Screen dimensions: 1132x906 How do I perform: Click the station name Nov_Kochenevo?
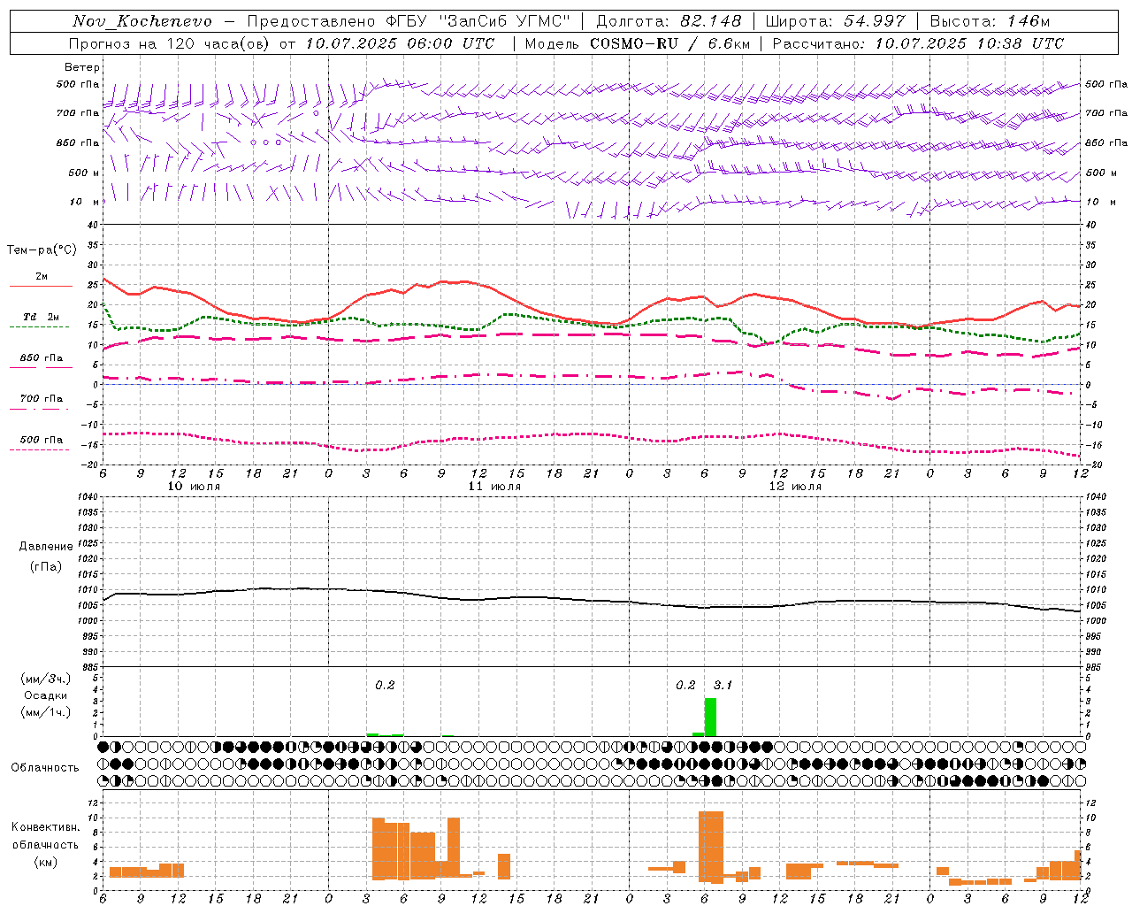(142, 21)
